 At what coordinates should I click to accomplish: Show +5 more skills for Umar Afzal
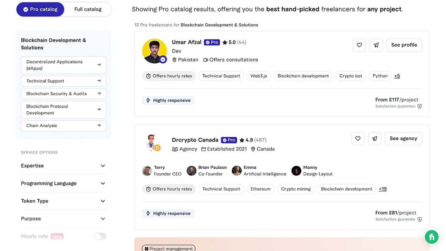point(397,76)
